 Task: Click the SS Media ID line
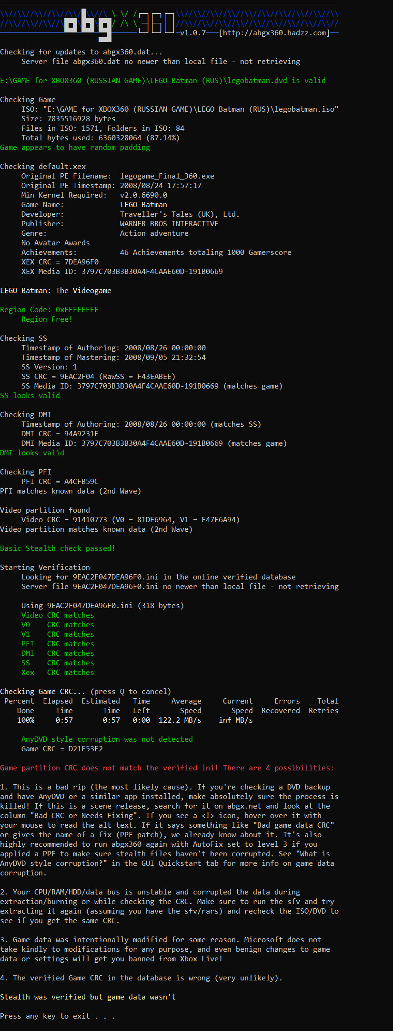(152, 386)
